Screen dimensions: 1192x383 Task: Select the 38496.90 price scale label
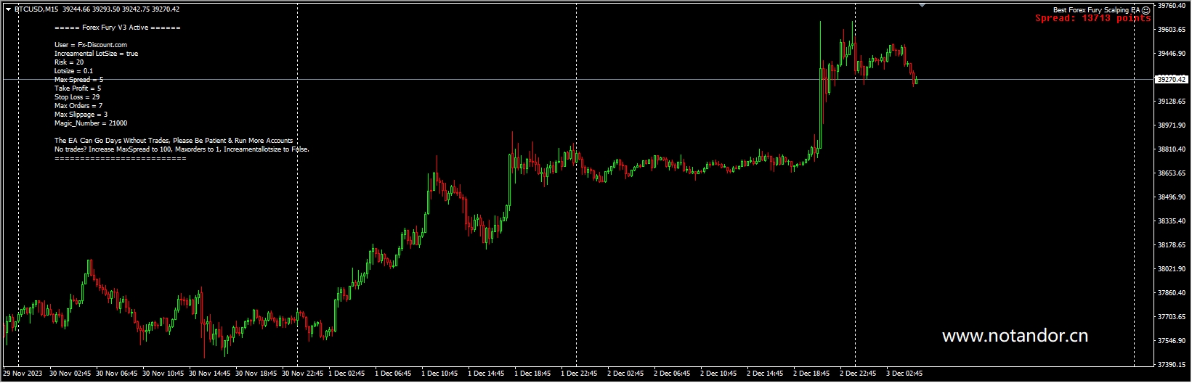pyautogui.click(x=1171, y=197)
